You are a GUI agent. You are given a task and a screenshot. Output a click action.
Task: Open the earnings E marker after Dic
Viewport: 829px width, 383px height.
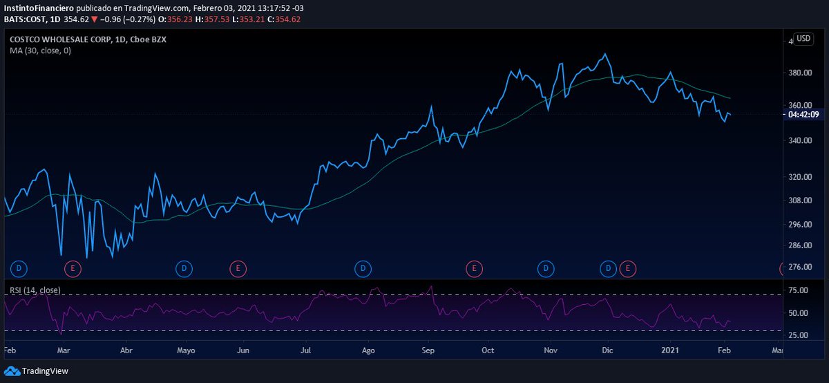tap(628, 268)
